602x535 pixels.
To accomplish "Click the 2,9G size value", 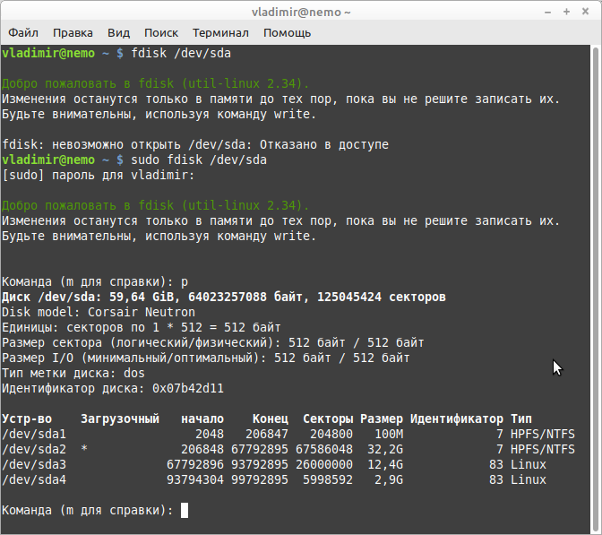I will click(389, 480).
